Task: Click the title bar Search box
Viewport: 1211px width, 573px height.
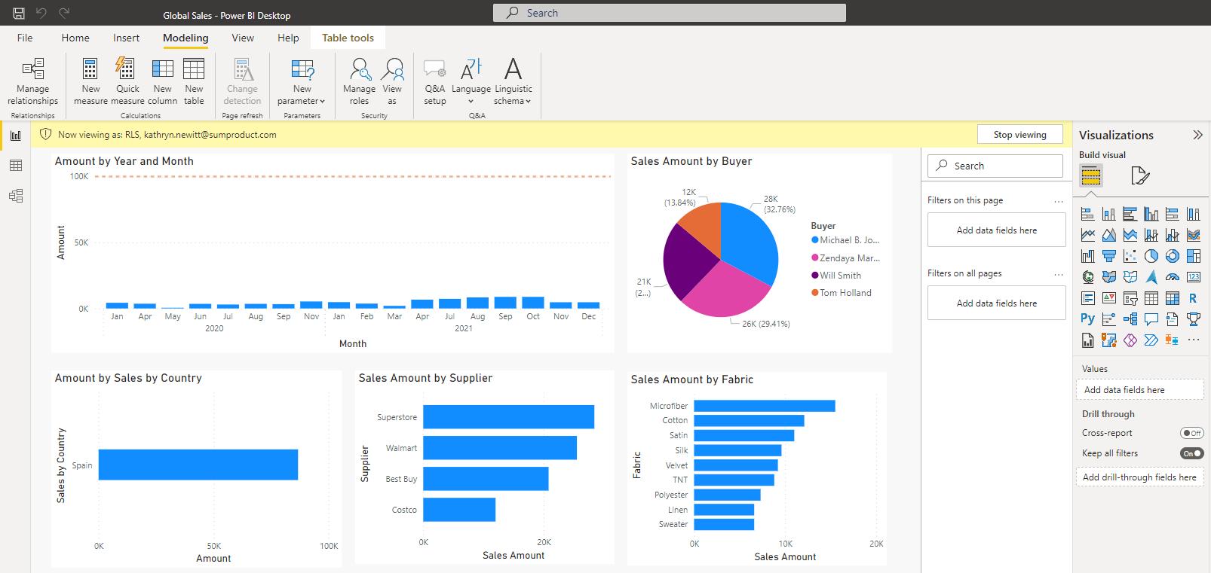Action: pos(670,13)
